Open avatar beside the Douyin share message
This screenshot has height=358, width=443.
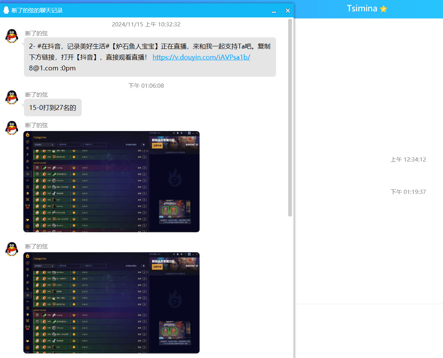click(12, 36)
